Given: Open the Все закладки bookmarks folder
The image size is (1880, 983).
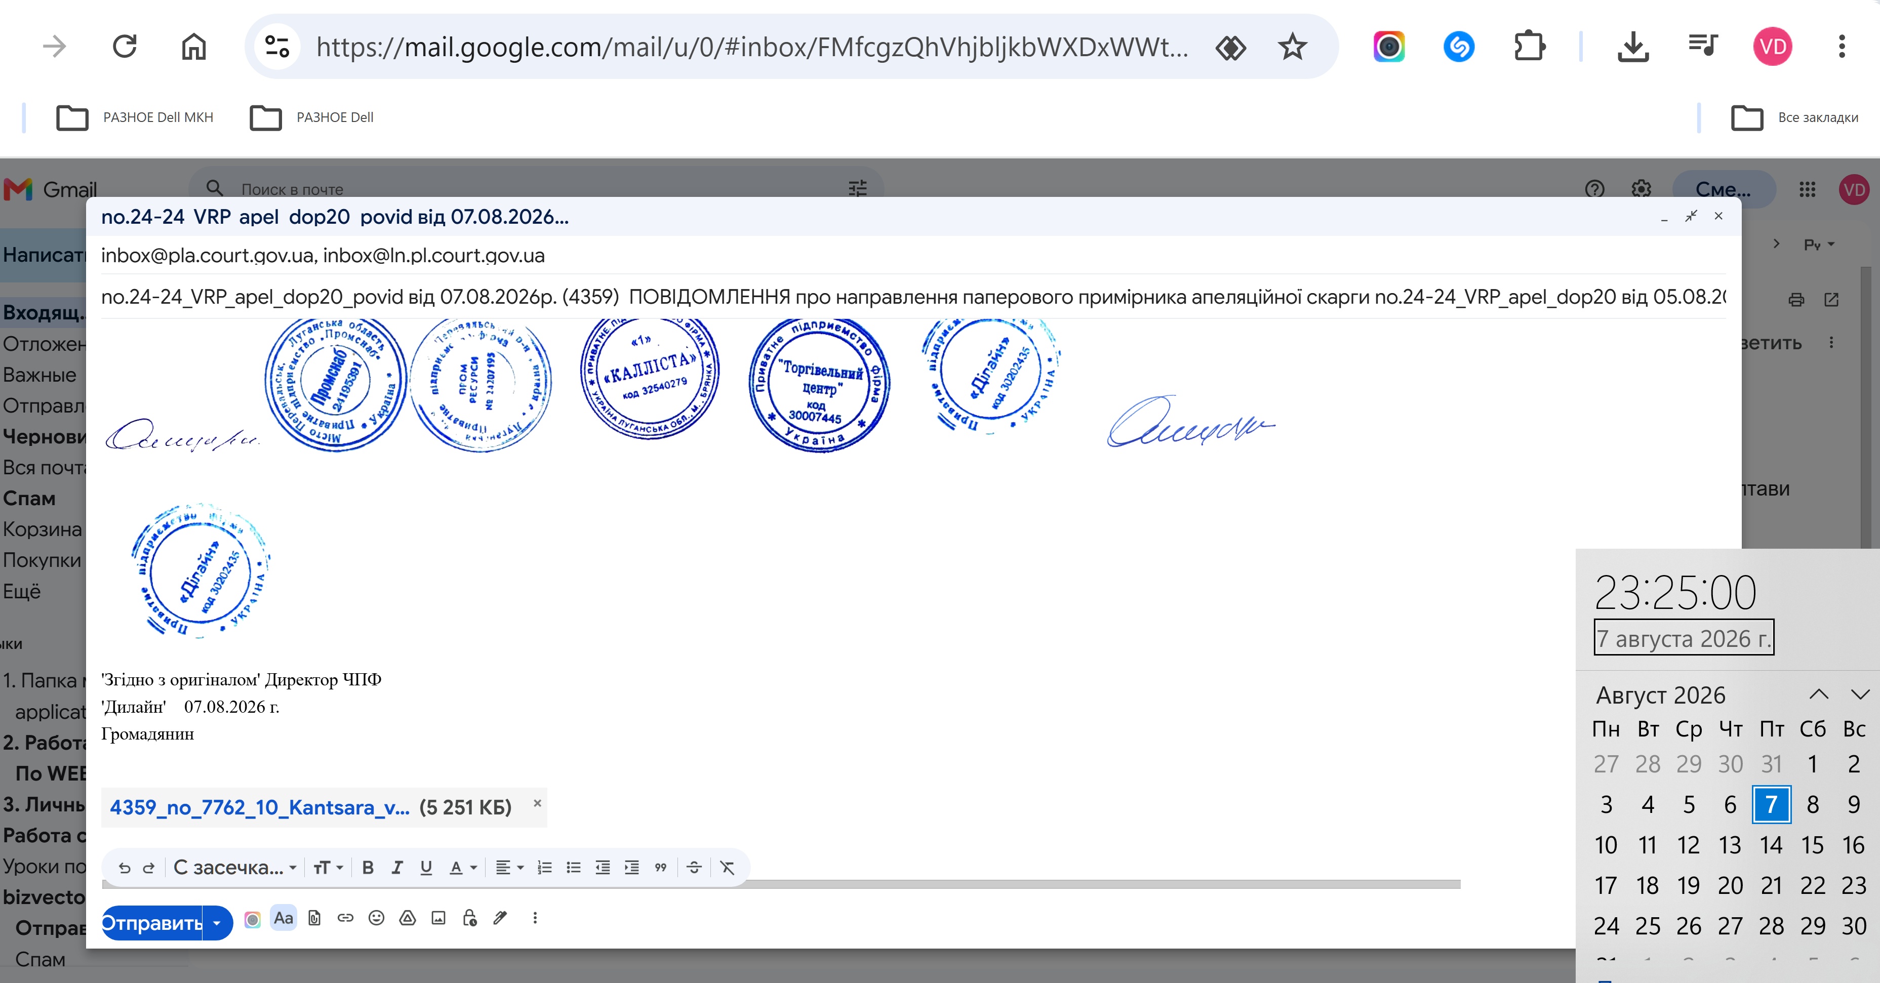Looking at the screenshot, I should pyautogui.click(x=1794, y=117).
